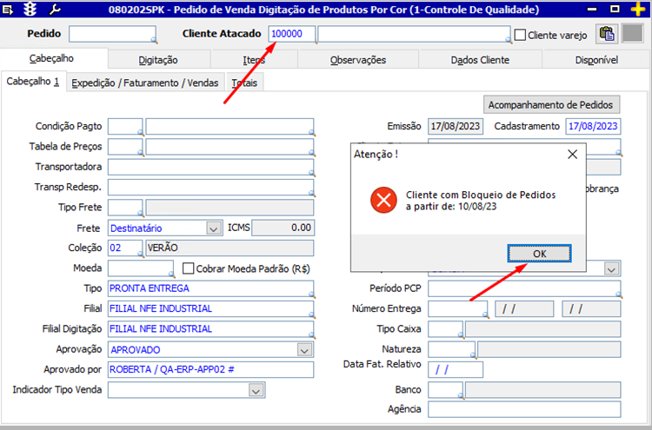652x430 pixels.
Task: Close the Atenção dialog with X
Action: (x=573, y=155)
